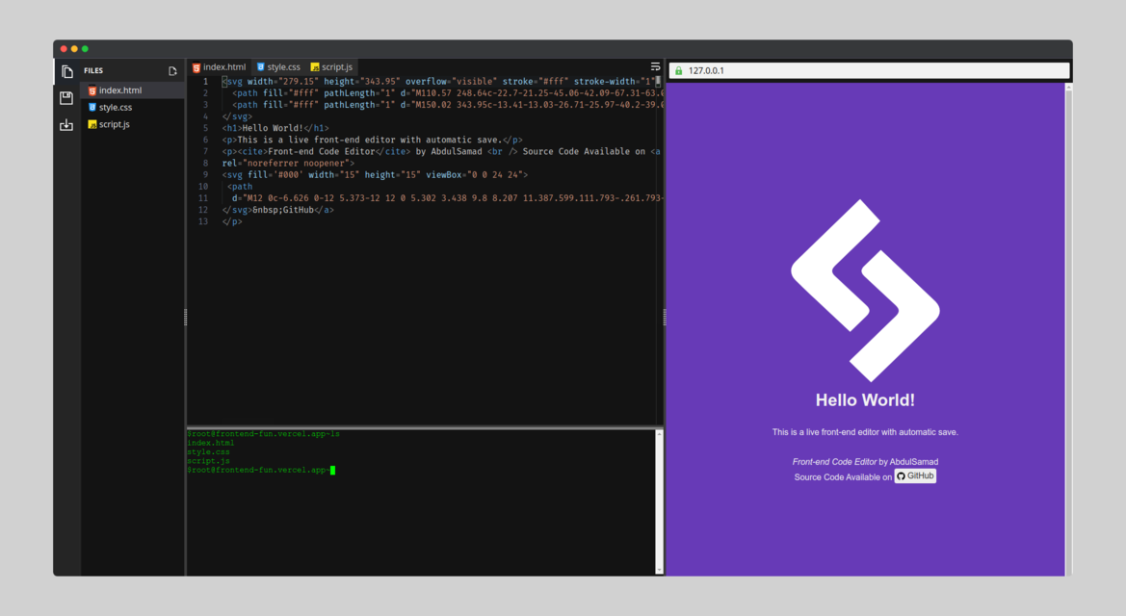Click the 'index.html' line in the terminal output
The height and width of the screenshot is (616, 1126).
point(210,443)
